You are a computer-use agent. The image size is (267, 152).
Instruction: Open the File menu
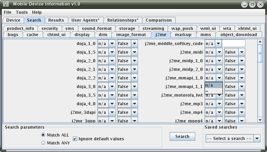point(8,12)
